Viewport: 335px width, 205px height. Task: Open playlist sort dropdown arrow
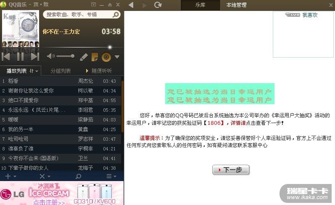(x=37, y=71)
